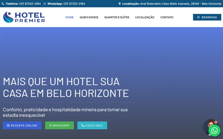Click the green WhatsApp button

pos(59,125)
